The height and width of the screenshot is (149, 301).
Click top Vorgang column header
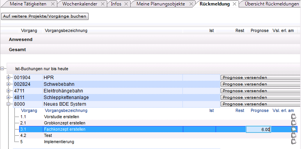click(x=29, y=30)
